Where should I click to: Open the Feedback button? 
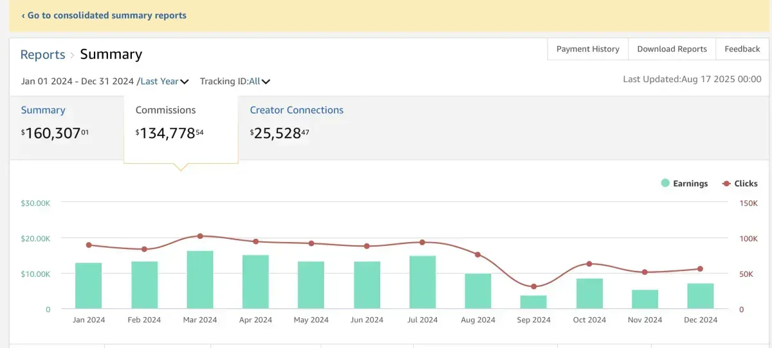click(742, 49)
